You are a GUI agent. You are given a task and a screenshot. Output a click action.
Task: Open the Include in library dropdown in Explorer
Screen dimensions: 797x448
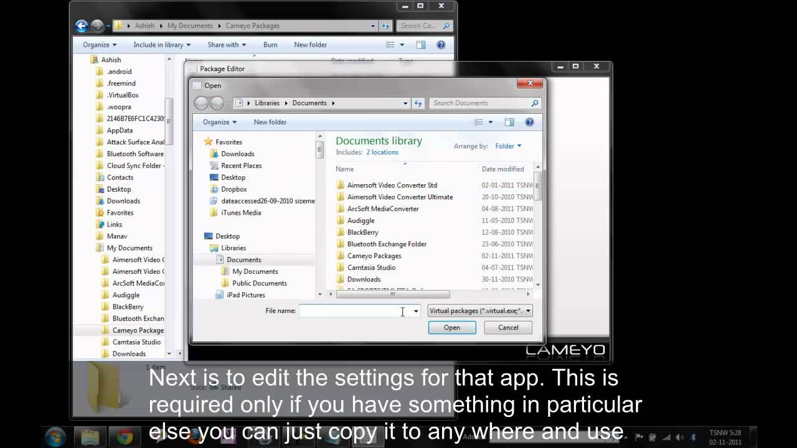coord(162,45)
